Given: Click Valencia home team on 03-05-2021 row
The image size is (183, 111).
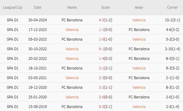Looking at the screenshot, I should 72,78.
